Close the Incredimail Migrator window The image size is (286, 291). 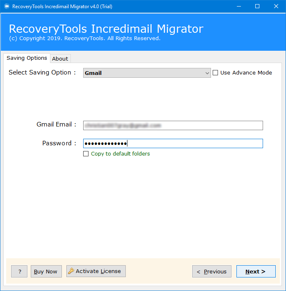pyautogui.click(x=276, y=6)
